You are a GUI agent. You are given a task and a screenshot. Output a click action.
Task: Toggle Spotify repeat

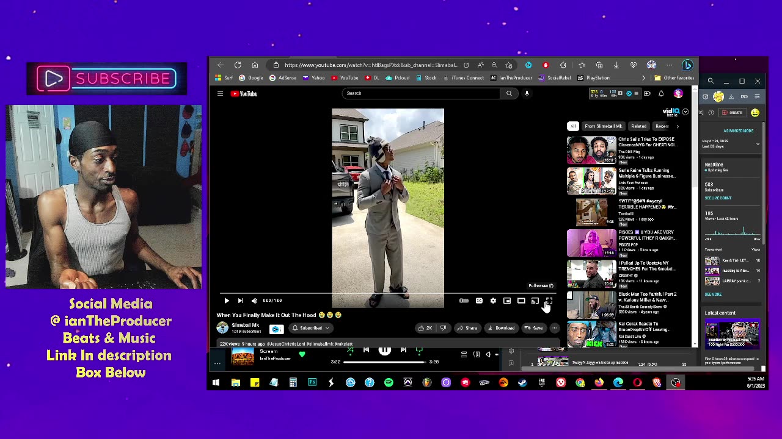click(x=419, y=350)
